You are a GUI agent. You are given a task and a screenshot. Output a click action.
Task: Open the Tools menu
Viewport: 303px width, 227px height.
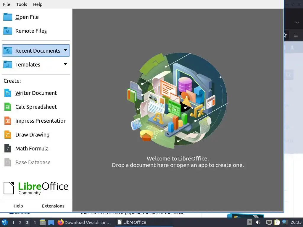[21, 4]
